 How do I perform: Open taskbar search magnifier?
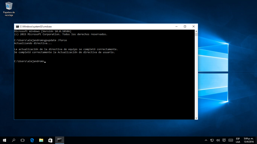[14, 140]
